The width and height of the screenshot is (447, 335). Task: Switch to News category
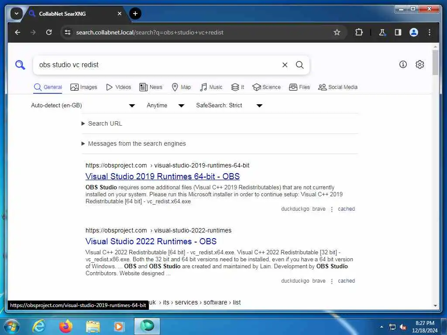click(151, 87)
